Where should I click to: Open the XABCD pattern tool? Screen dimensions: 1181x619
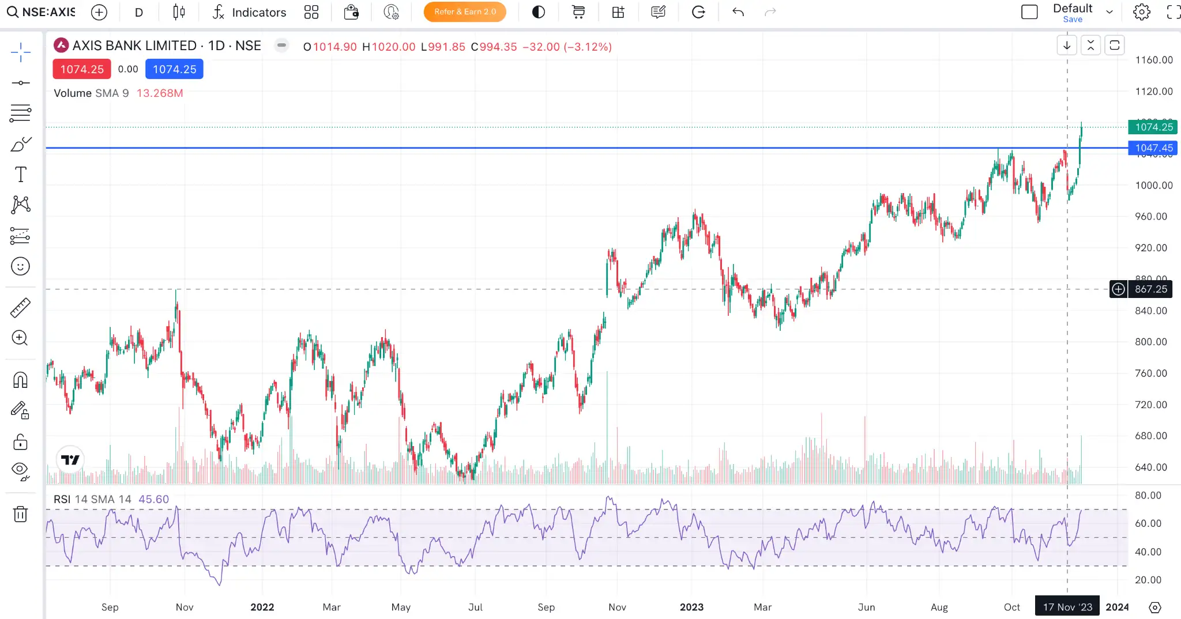point(20,205)
